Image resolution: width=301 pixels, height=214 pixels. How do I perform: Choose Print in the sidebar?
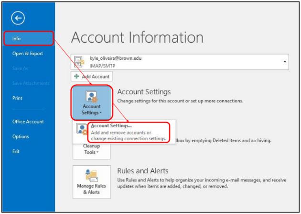coord(17,98)
